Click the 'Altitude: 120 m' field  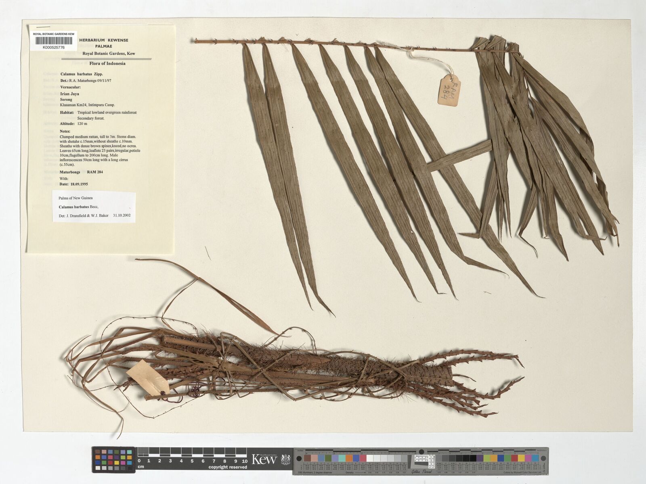coord(73,124)
